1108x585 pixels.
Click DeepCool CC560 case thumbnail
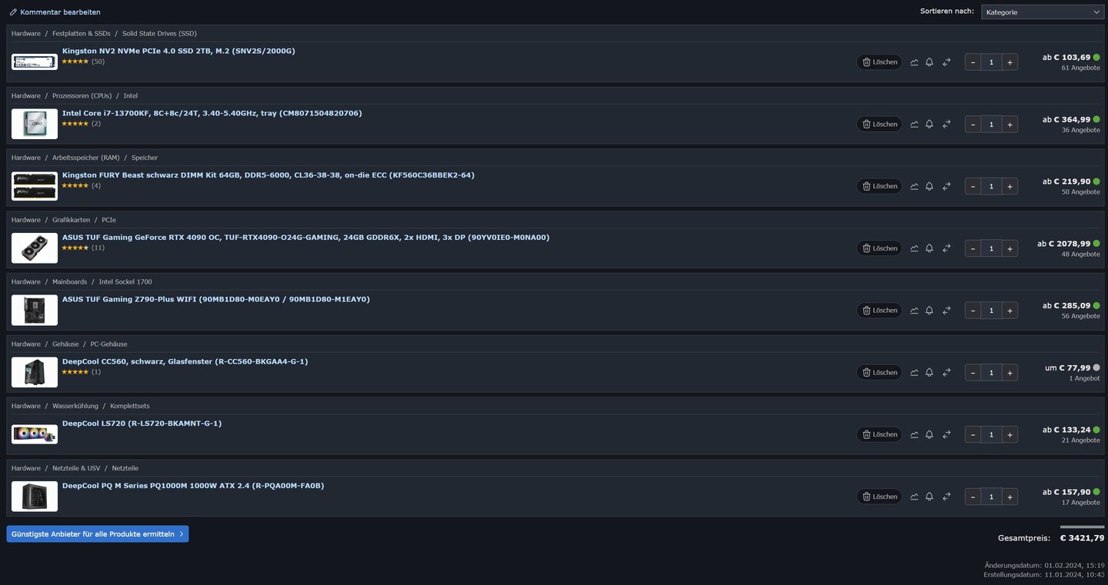pos(35,372)
